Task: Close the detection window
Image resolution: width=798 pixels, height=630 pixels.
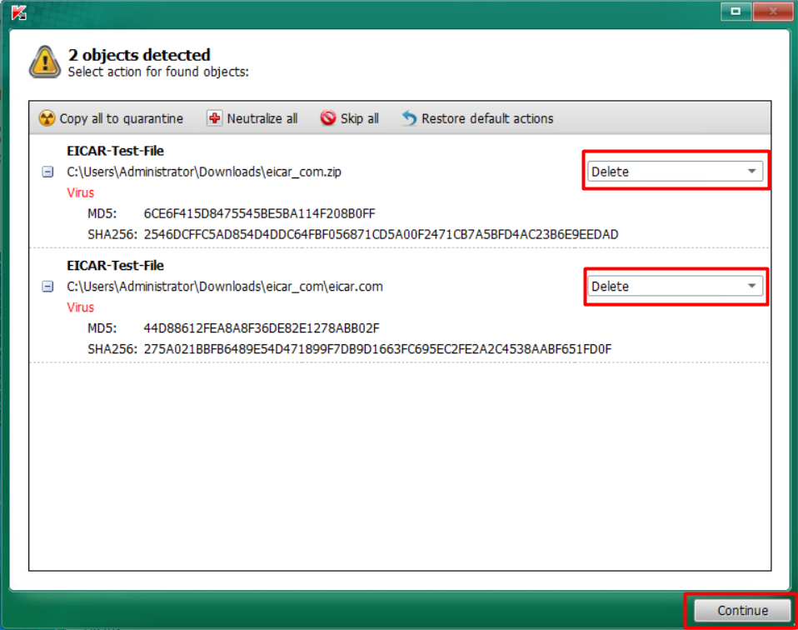Action: click(772, 11)
